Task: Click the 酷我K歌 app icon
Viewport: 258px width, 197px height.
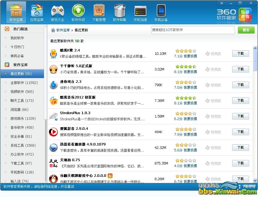Action: tap(53, 54)
